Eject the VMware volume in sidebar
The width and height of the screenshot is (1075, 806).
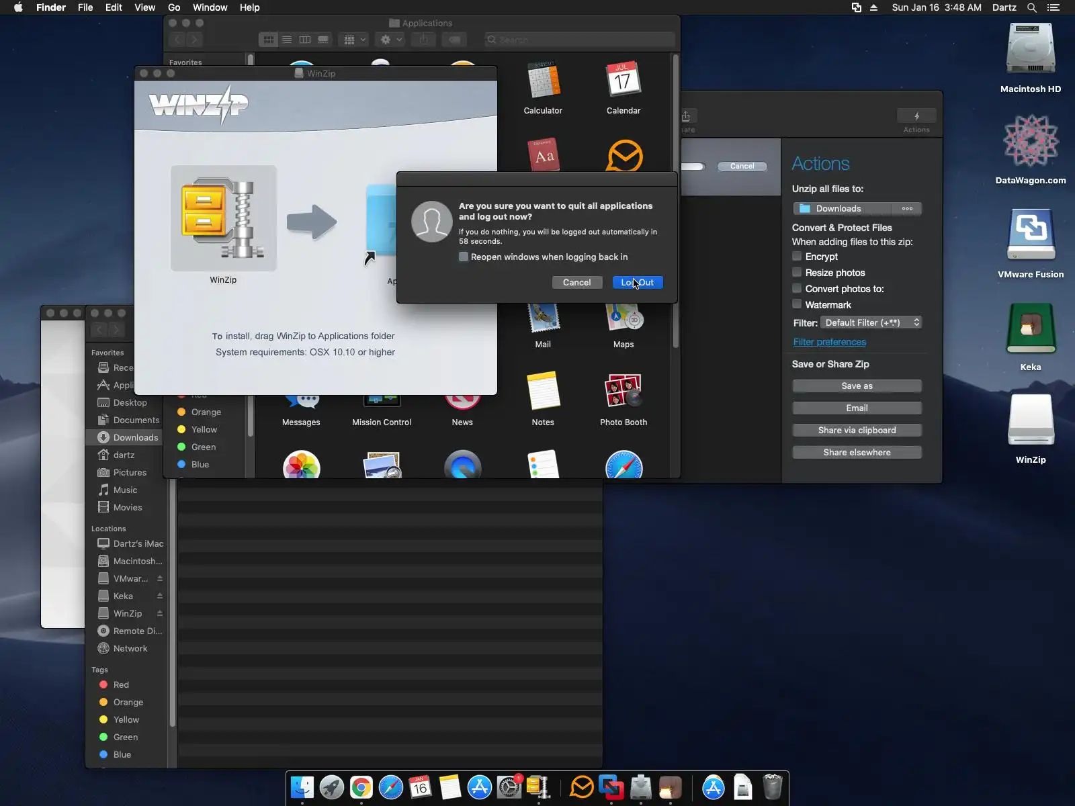160,578
